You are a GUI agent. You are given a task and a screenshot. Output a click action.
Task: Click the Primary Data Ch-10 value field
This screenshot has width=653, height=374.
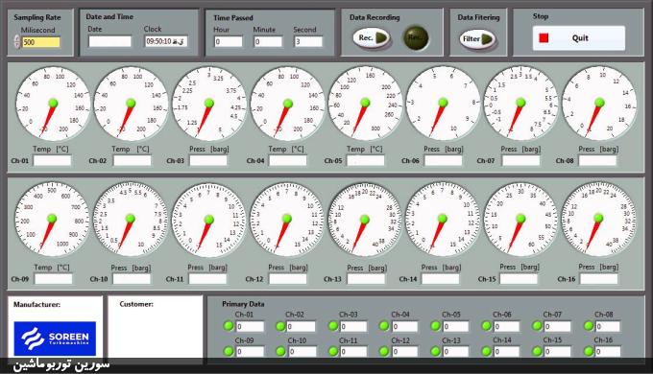point(302,352)
